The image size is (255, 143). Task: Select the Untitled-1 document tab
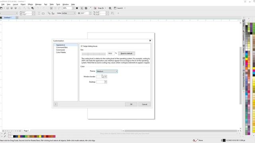click(8, 17)
